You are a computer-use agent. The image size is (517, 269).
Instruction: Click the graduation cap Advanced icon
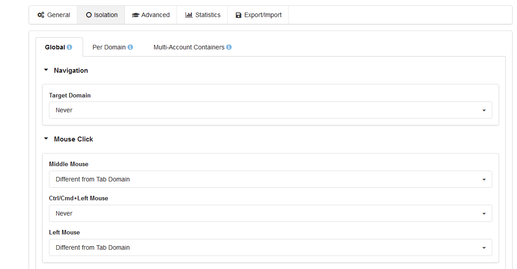pyautogui.click(x=136, y=15)
